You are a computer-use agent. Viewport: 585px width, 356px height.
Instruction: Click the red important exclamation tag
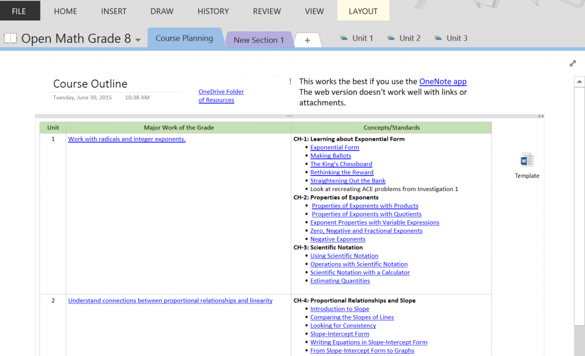pyautogui.click(x=290, y=82)
